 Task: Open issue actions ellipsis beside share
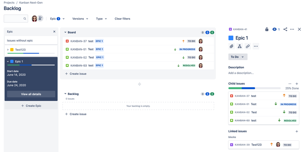[x=292, y=29]
